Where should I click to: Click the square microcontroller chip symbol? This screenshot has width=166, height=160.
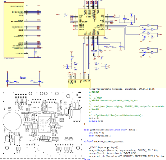91,22
